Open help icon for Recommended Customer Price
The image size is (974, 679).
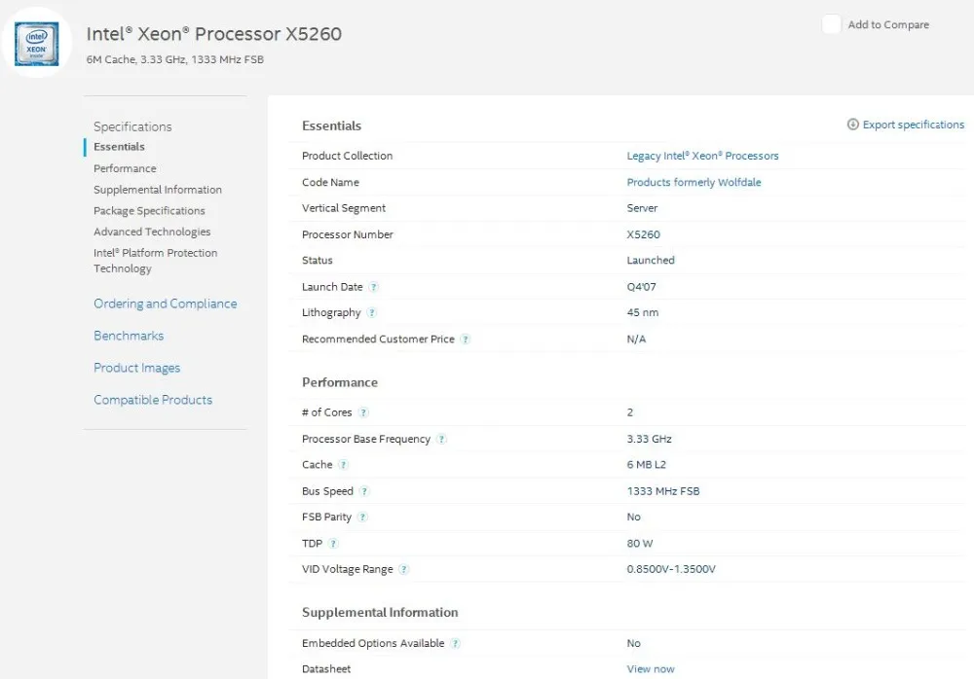coord(466,339)
